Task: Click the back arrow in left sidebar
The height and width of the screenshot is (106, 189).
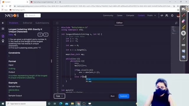Action: tap(3, 23)
